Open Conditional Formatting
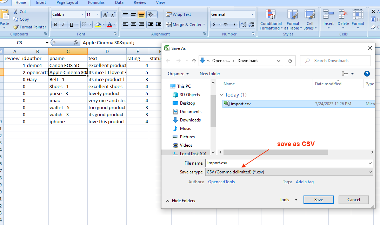 click(x=271, y=20)
